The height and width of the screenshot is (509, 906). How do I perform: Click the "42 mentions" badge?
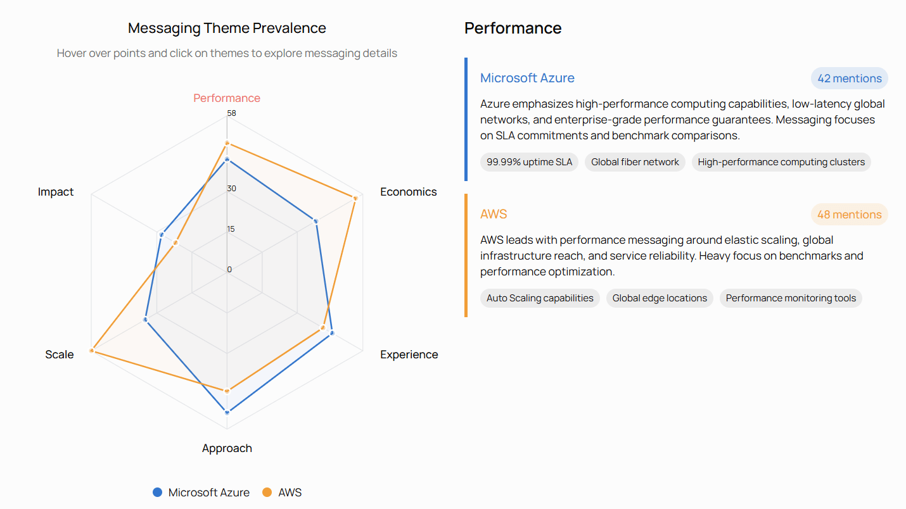[x=849, y=78]
